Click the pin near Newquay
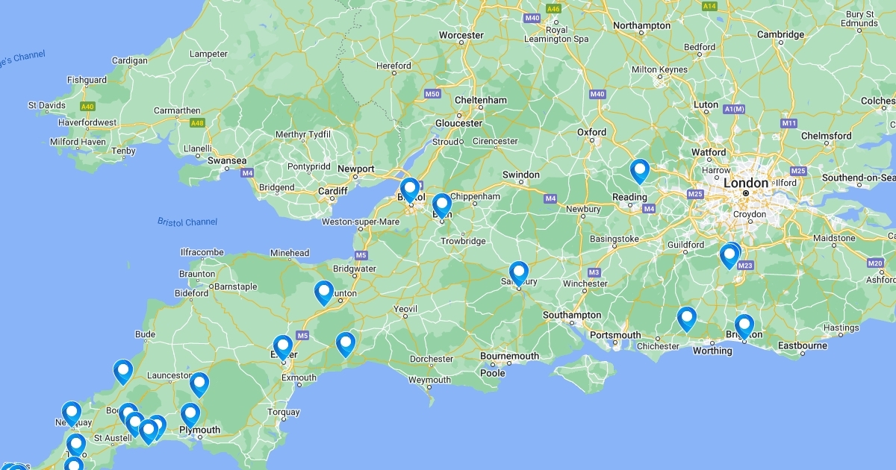Screen dimensions: 896x470 pyautogui.click(x=72, y=414)
